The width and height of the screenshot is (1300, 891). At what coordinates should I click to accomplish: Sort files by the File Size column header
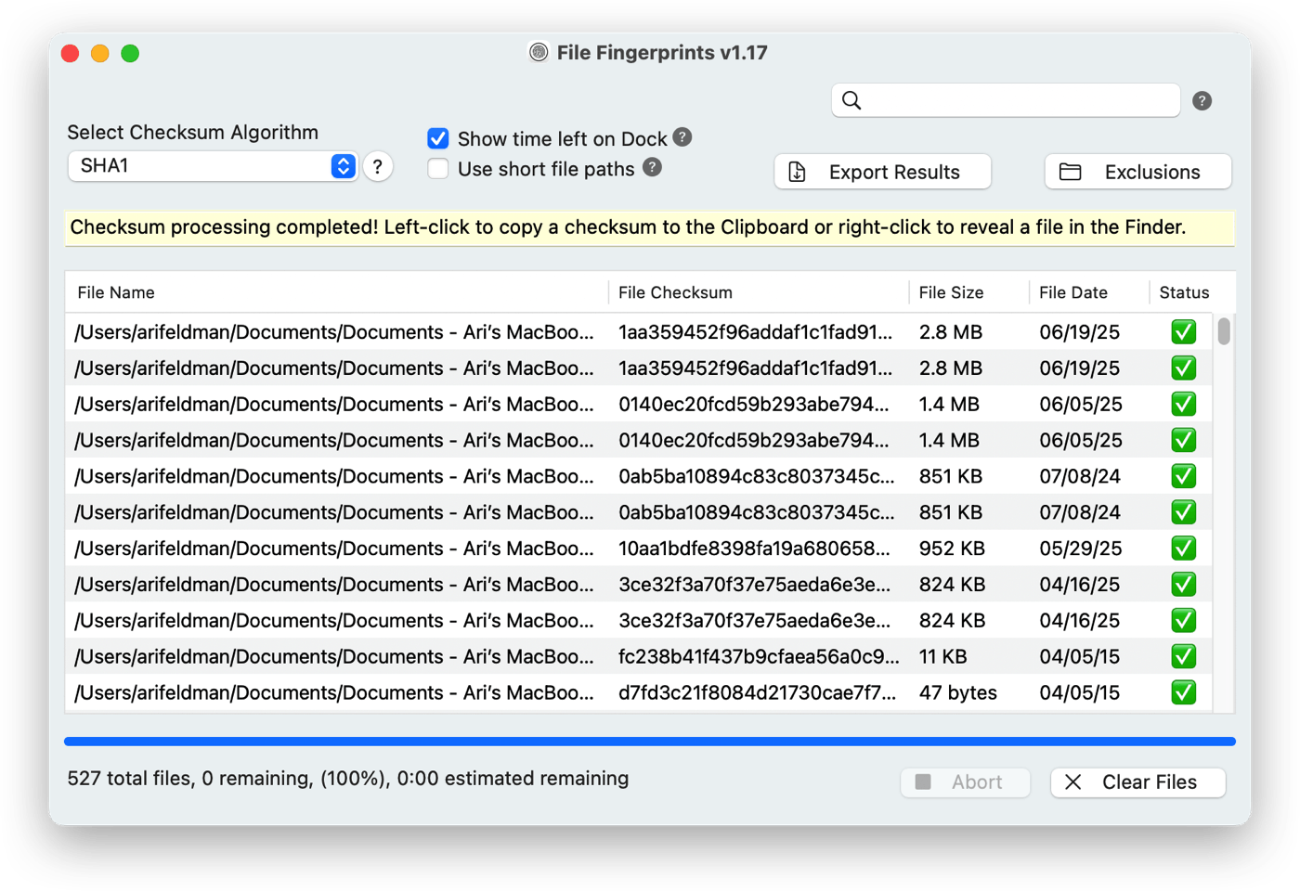[x=953, y=291]
